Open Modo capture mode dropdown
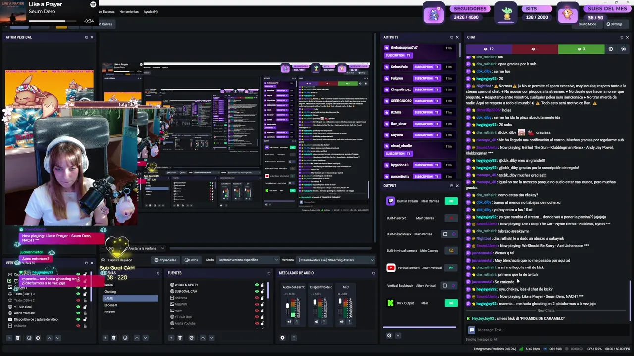Image resolution: width=634 pixels, height=356 pixels. point(249,260)
